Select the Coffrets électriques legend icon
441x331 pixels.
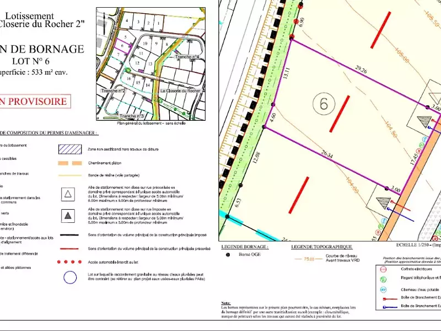(x=383, y=269)
